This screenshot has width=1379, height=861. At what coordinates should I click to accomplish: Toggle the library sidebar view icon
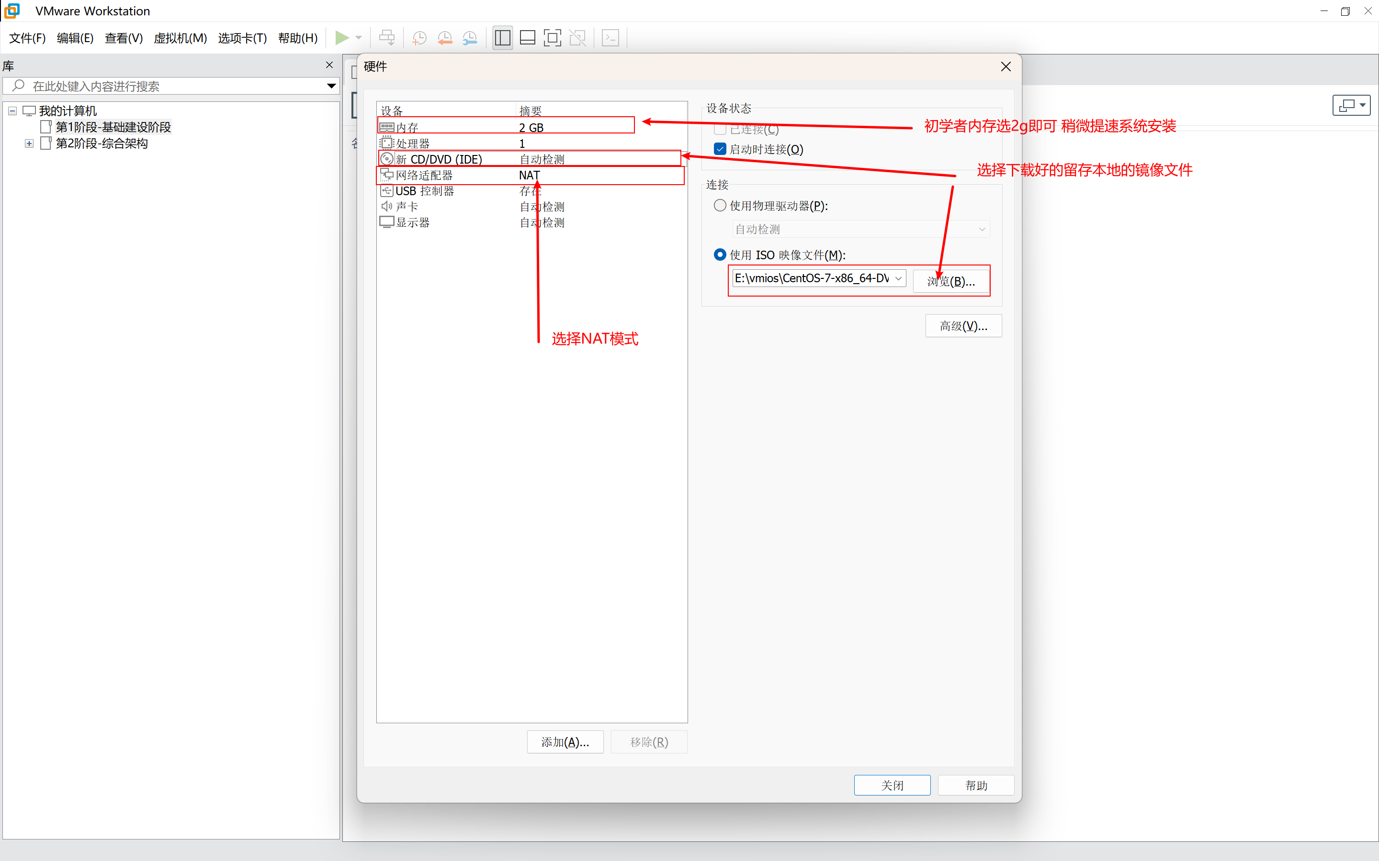click(x=502, y=38)
